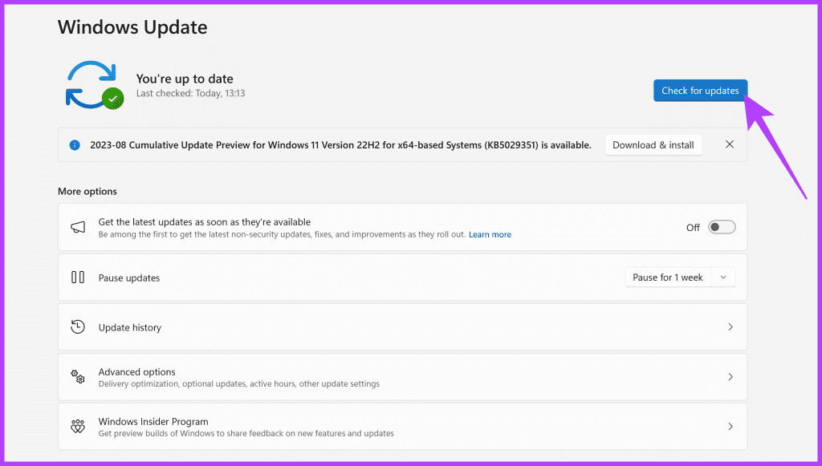
Task: Select the Advanced options title text
Action: tap(136, 371)
